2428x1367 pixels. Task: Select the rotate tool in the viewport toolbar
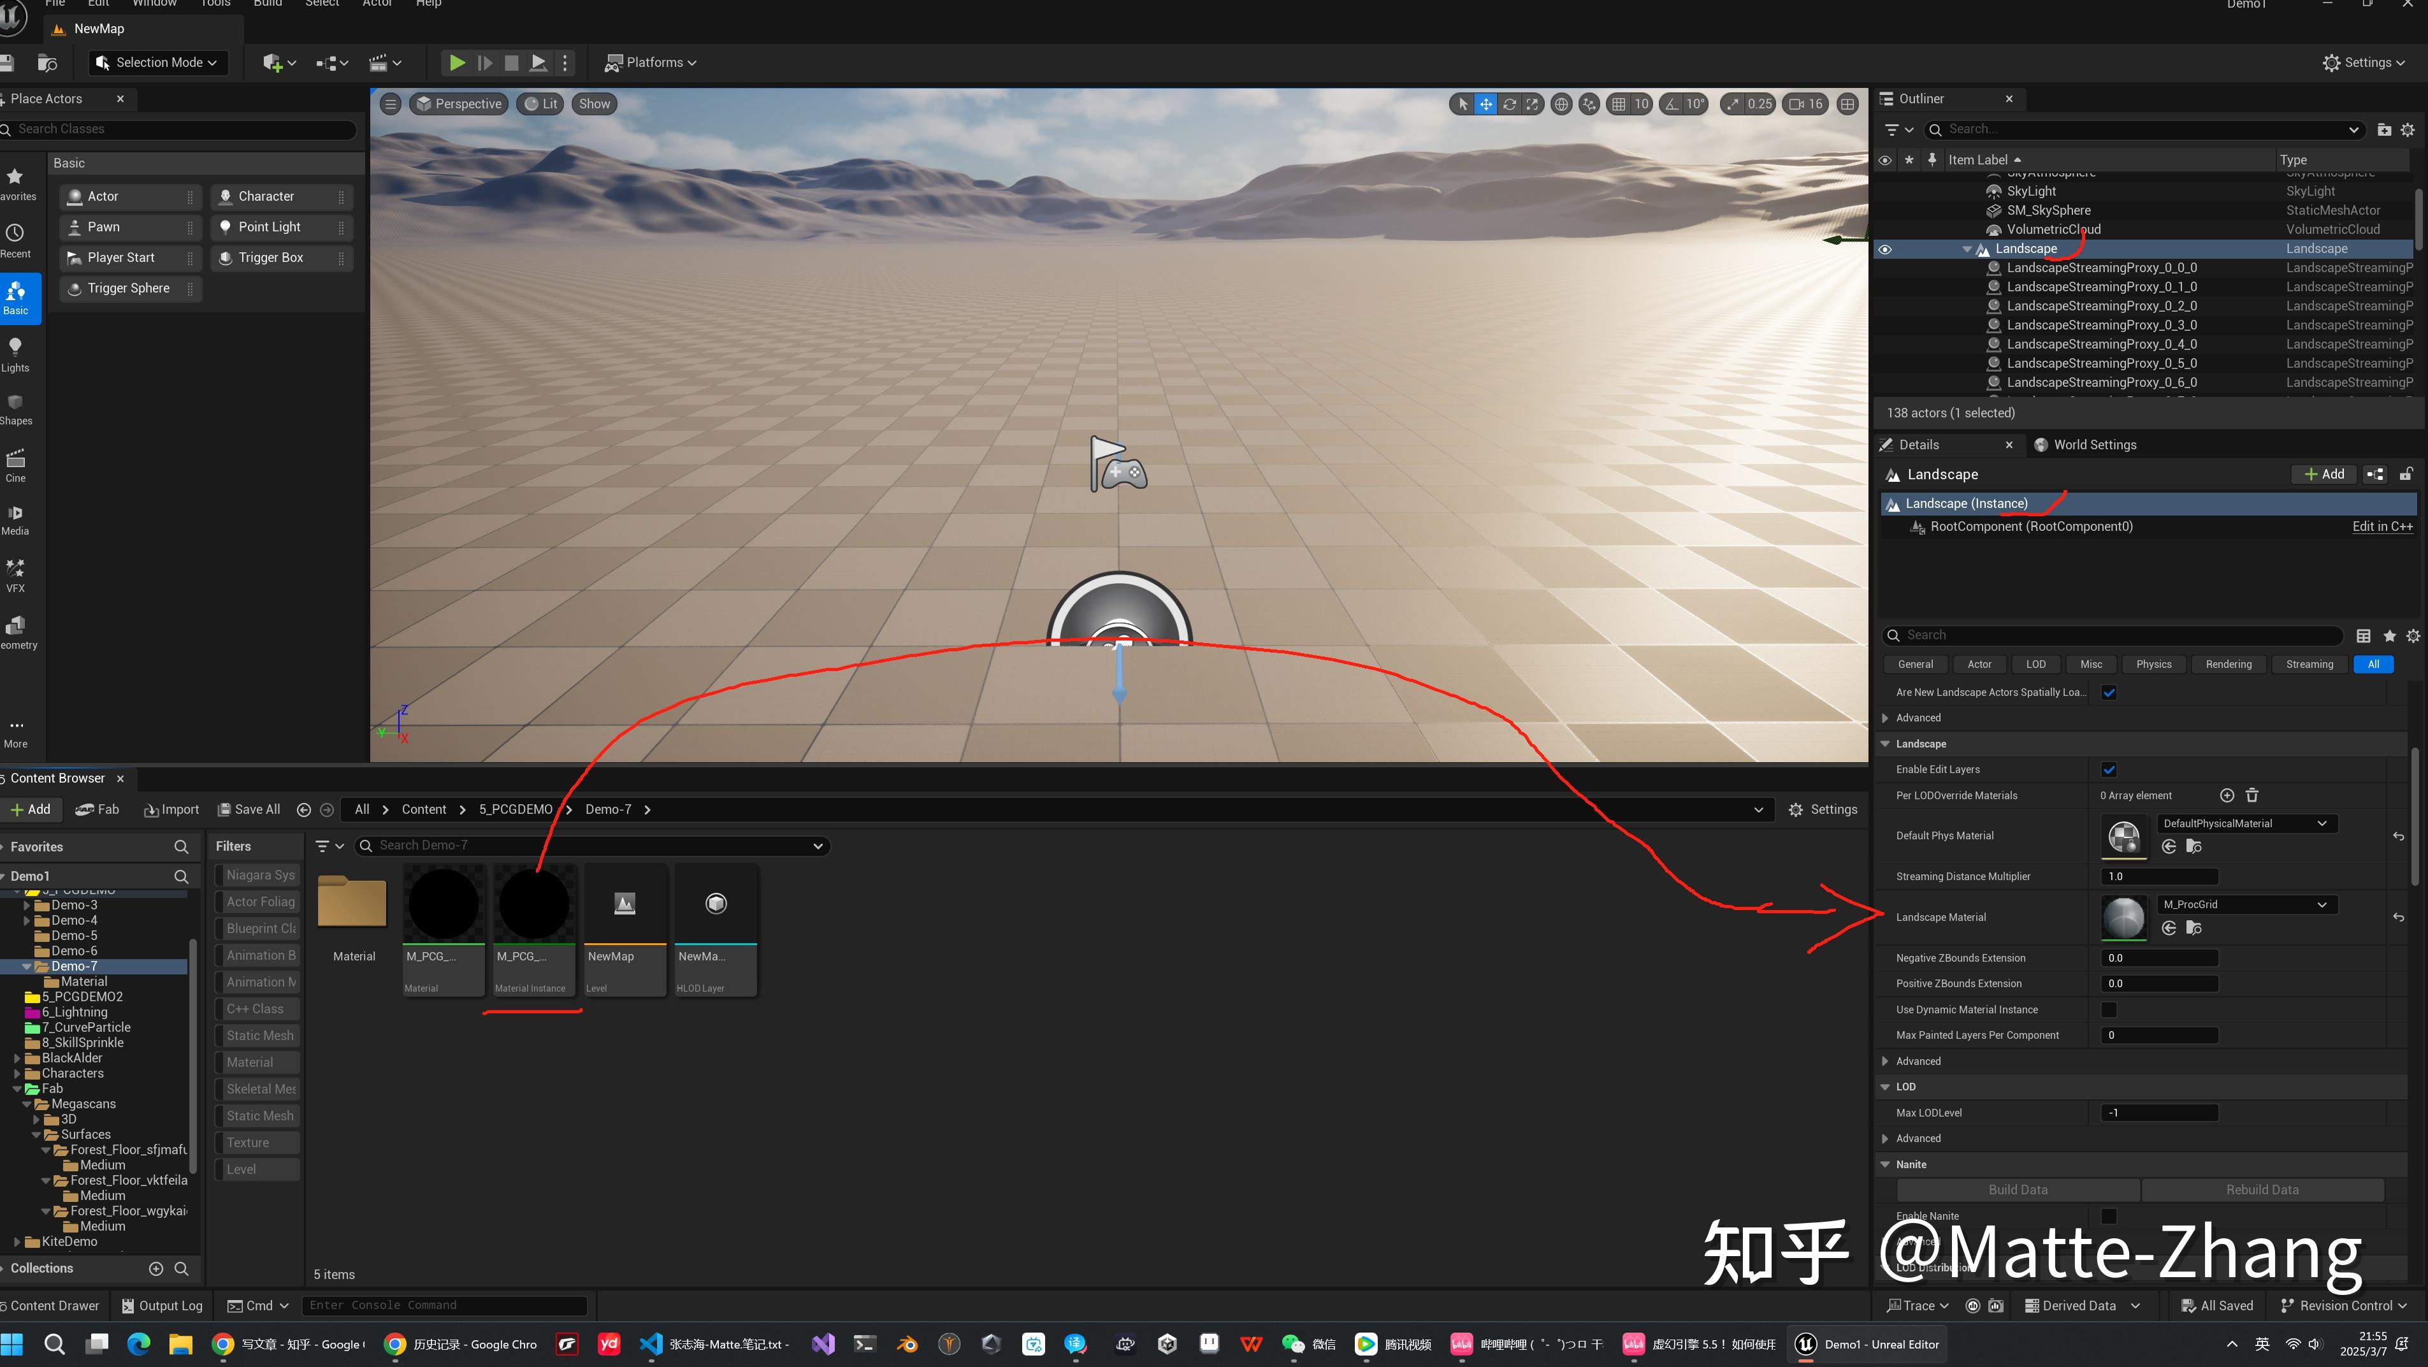point(1509,104)
